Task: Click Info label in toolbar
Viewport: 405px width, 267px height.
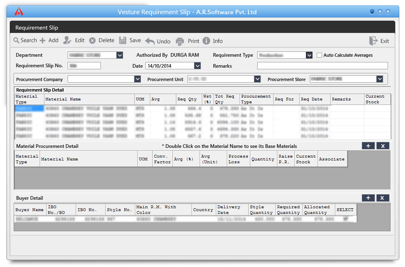Action: 218,41
